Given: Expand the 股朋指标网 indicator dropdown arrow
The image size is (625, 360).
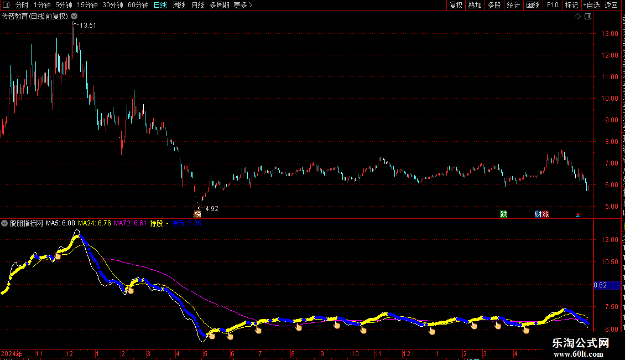Looking at the screenshot, I should (x=4, y=223).
